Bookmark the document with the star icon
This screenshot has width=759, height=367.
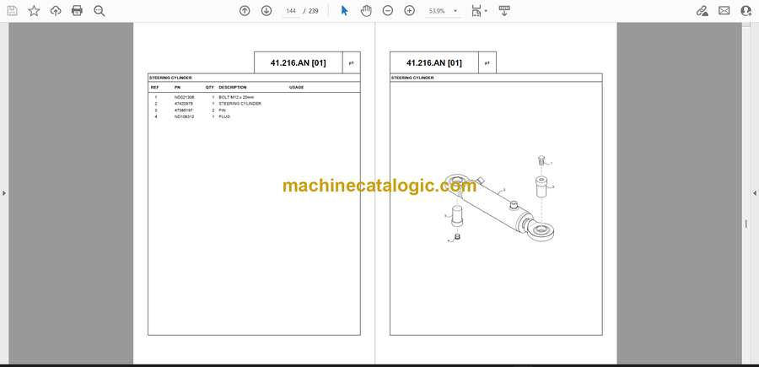point(34,11)
